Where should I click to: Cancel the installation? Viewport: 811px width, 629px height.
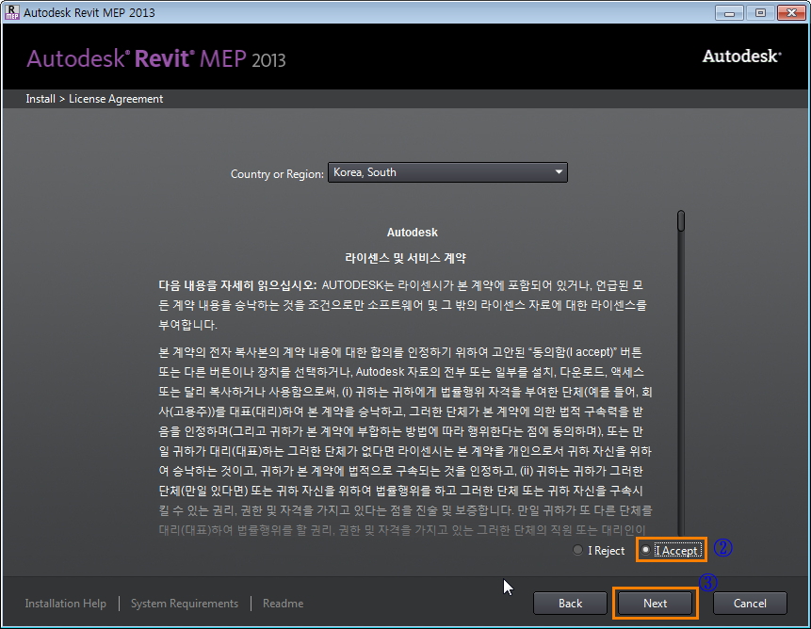[x=750, y=604]
